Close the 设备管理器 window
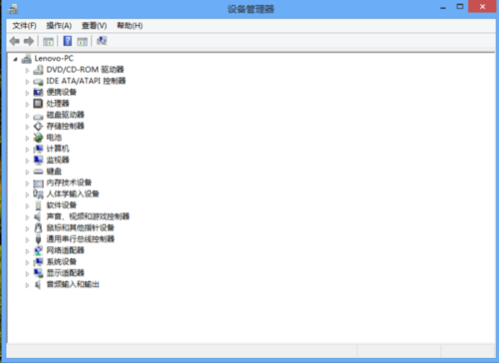The image size is (499, 363). tap(482, 6)
